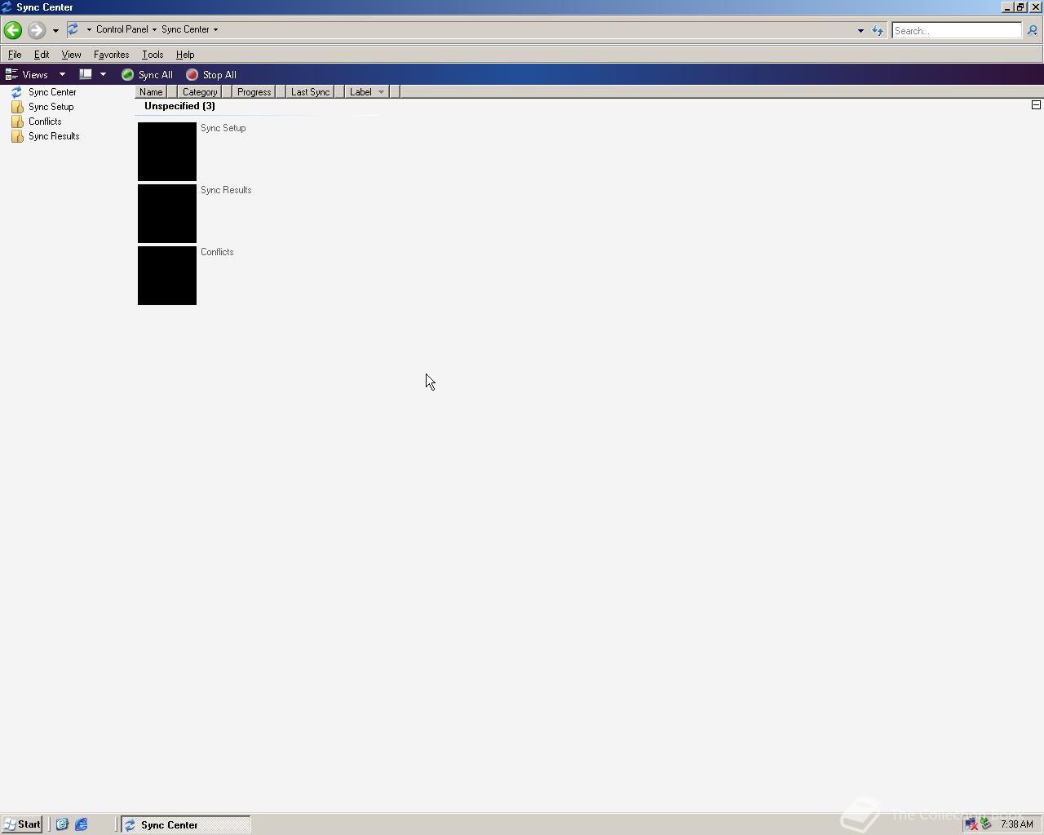Select Sync Center in the navigation tree
This screenshot has width=1044, height=835.
[52, 92]
